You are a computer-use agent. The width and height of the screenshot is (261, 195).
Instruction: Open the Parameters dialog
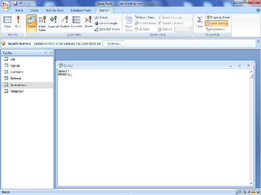tap(215, 29)
